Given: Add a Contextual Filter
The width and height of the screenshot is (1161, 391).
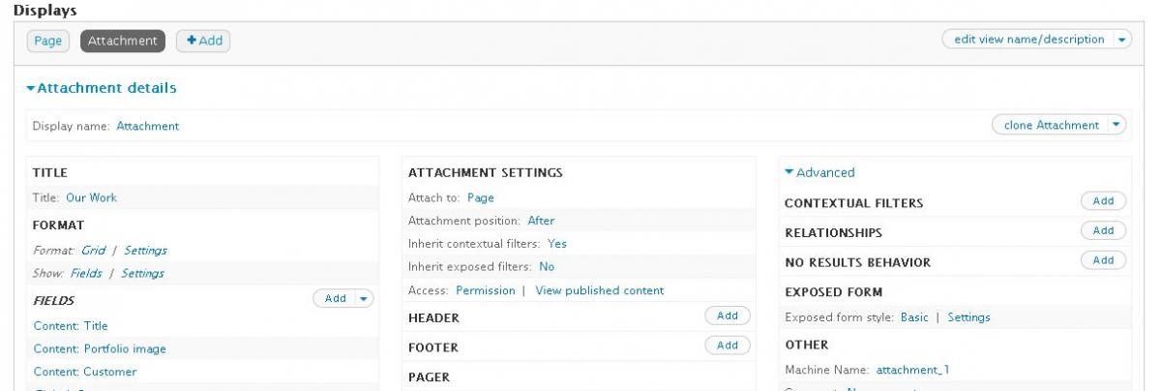Looking at the screenshot, I should pos(1103,201).
